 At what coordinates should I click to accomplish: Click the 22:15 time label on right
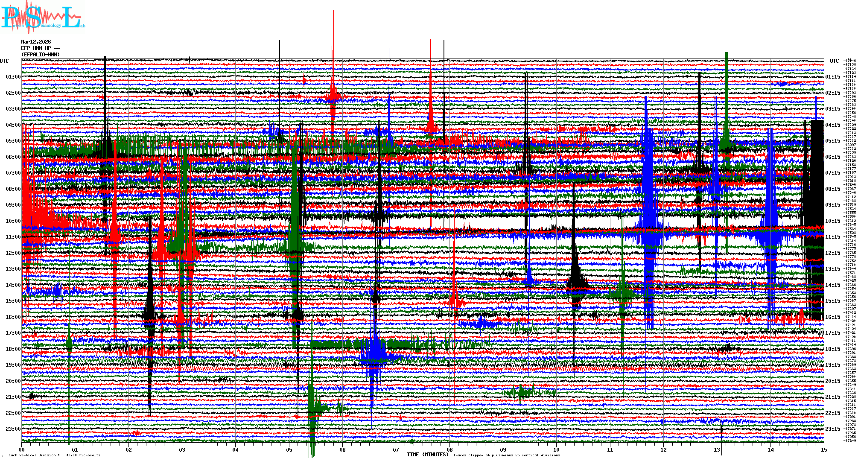(832, 413)
